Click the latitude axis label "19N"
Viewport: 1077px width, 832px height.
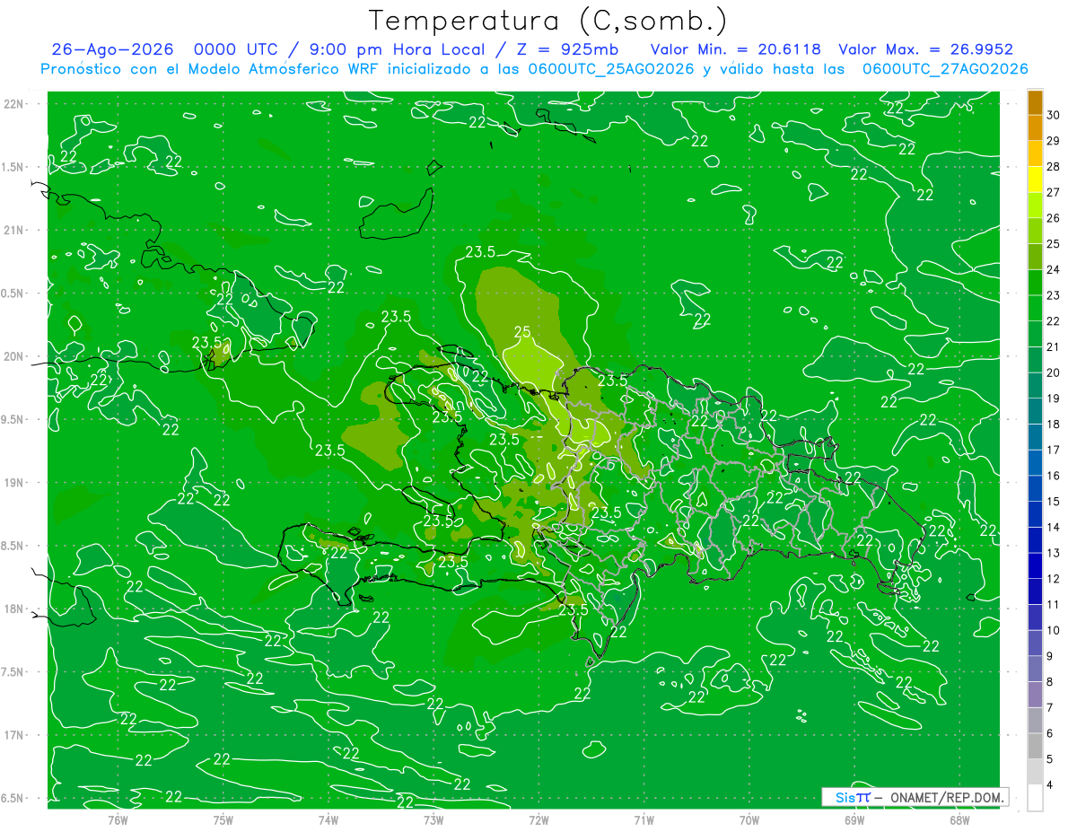coord(13,482)
